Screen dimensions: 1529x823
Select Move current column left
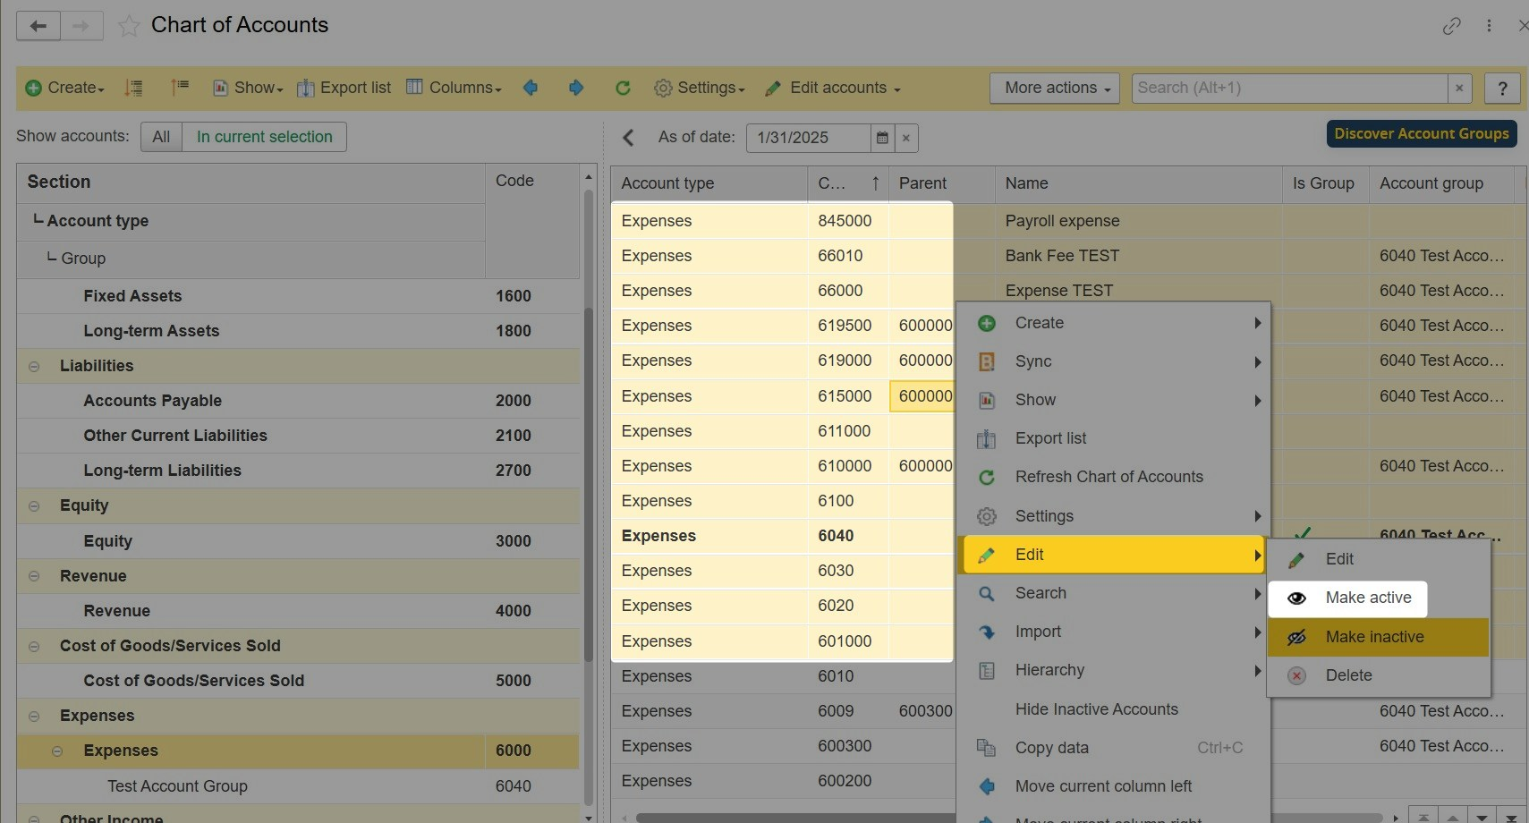(1114, 786)
